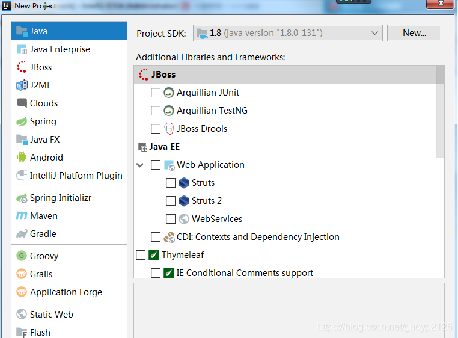Screen dimensions: 458x338
Task: Select the Clouds speech-bubble icon
Action: [x=22, y=103]
